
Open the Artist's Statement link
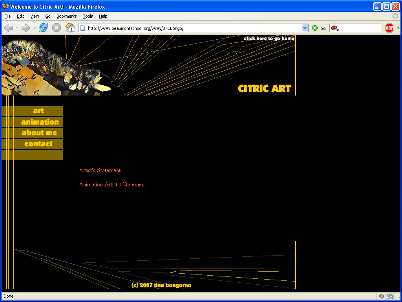click(x=100, y=170)
